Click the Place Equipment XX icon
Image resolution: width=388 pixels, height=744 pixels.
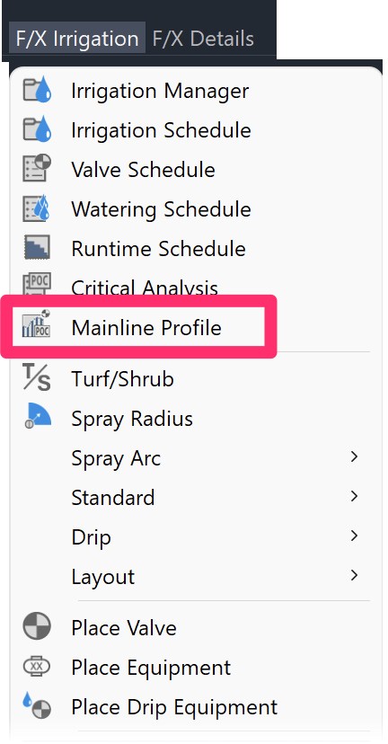coord(37,667)
